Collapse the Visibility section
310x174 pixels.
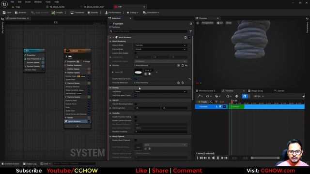point(110,113)
